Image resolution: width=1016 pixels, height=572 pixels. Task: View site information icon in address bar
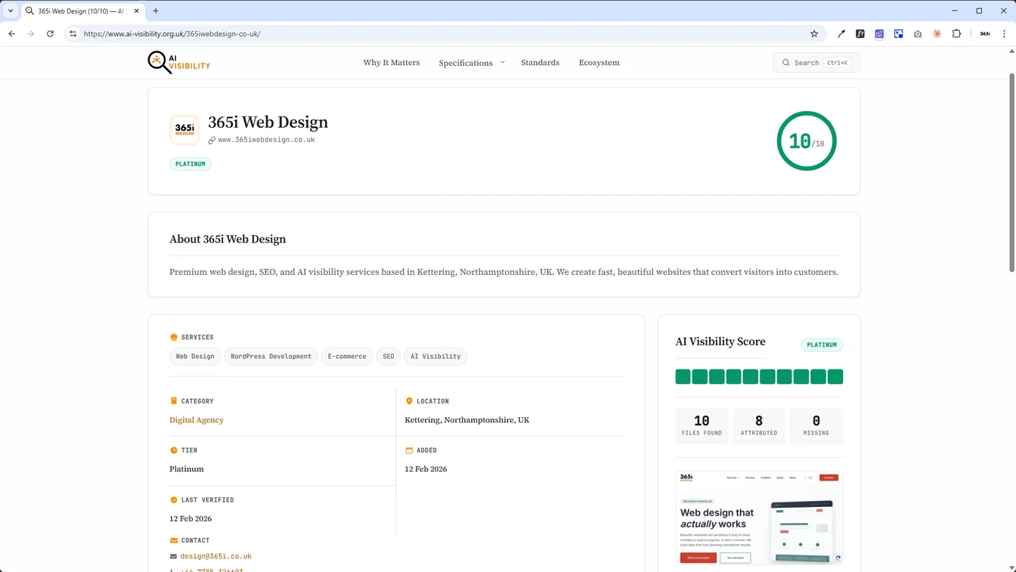73,34
